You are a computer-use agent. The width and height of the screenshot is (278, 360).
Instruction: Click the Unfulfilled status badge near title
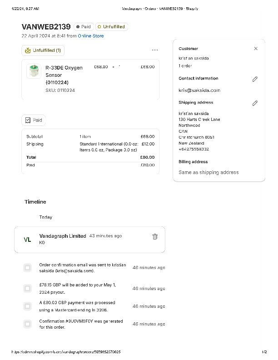(x=111, y=27)
